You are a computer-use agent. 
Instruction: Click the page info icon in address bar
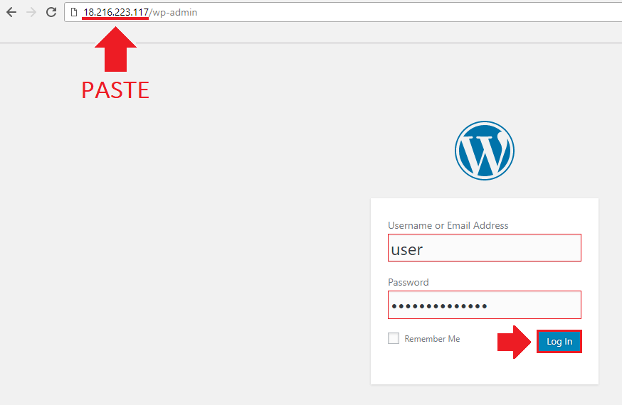pos(74,12)
